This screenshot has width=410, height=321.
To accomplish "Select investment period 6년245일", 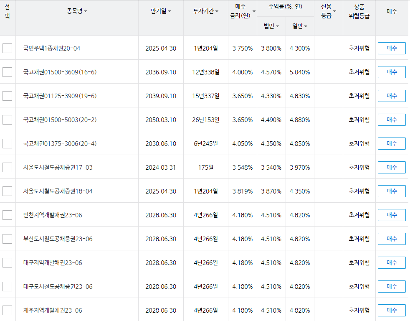I will pos(206,144).
